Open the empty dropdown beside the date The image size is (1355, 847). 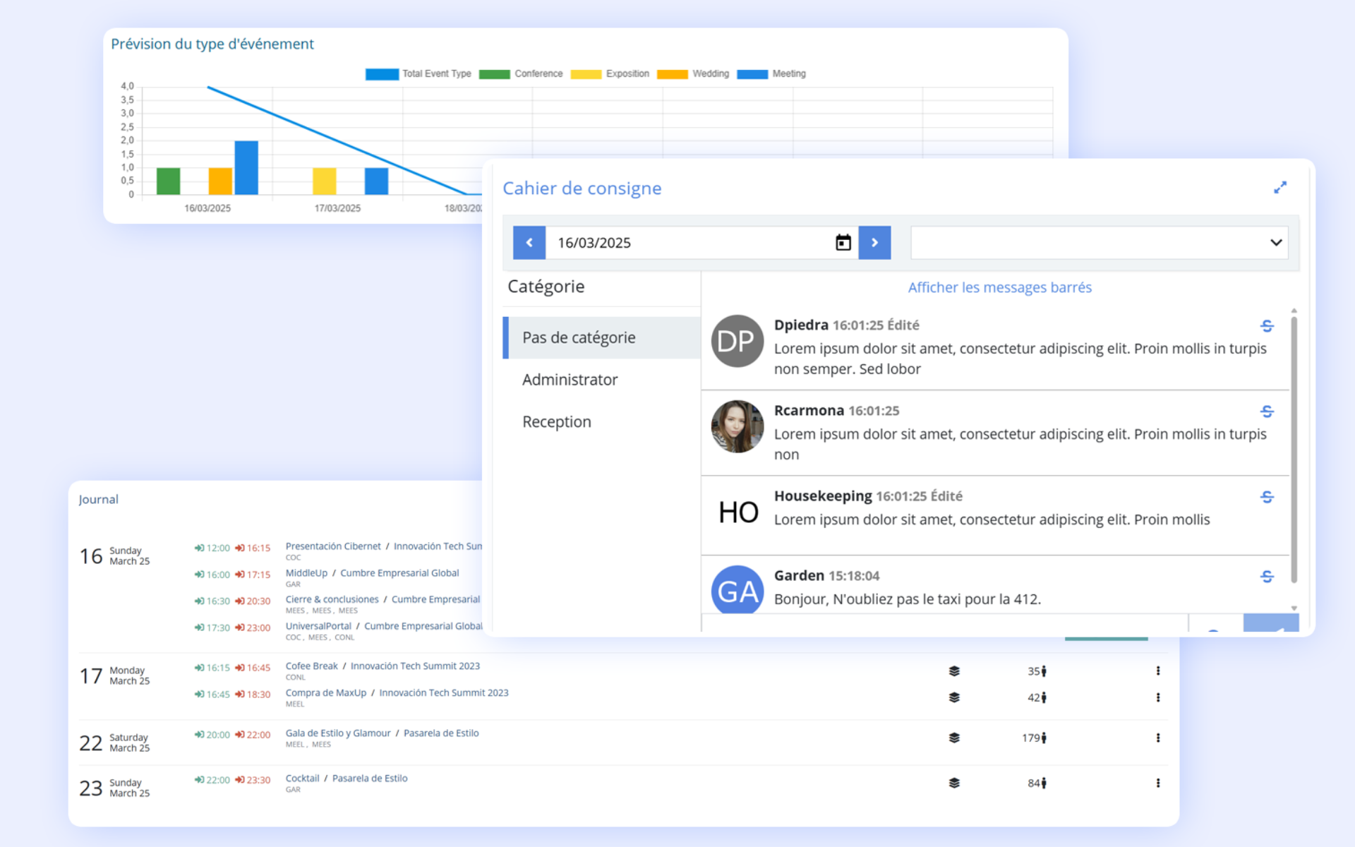tap(1099, 243)
